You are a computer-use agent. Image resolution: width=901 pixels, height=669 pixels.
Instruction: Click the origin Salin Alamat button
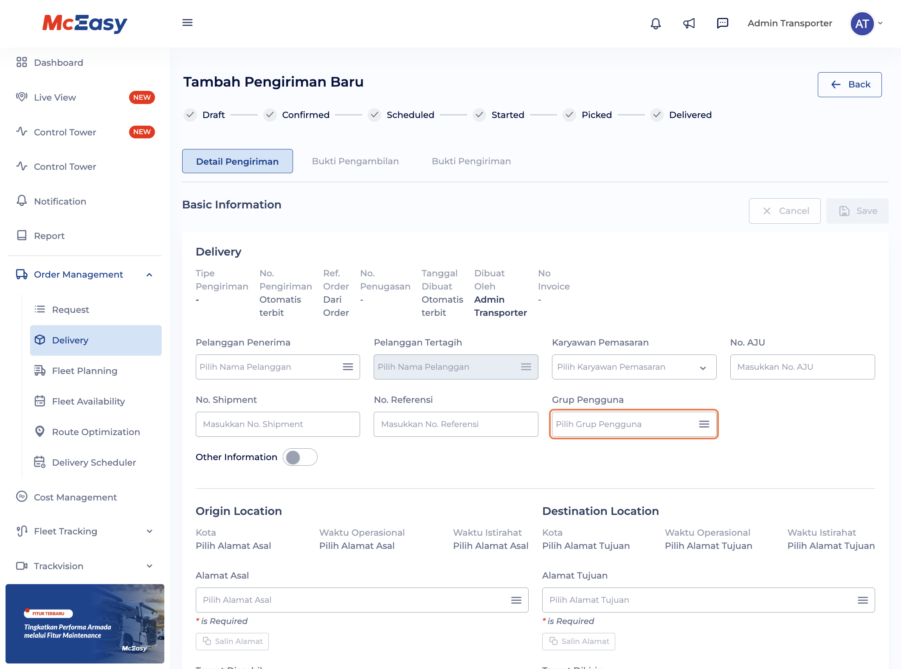pos(232,641)
